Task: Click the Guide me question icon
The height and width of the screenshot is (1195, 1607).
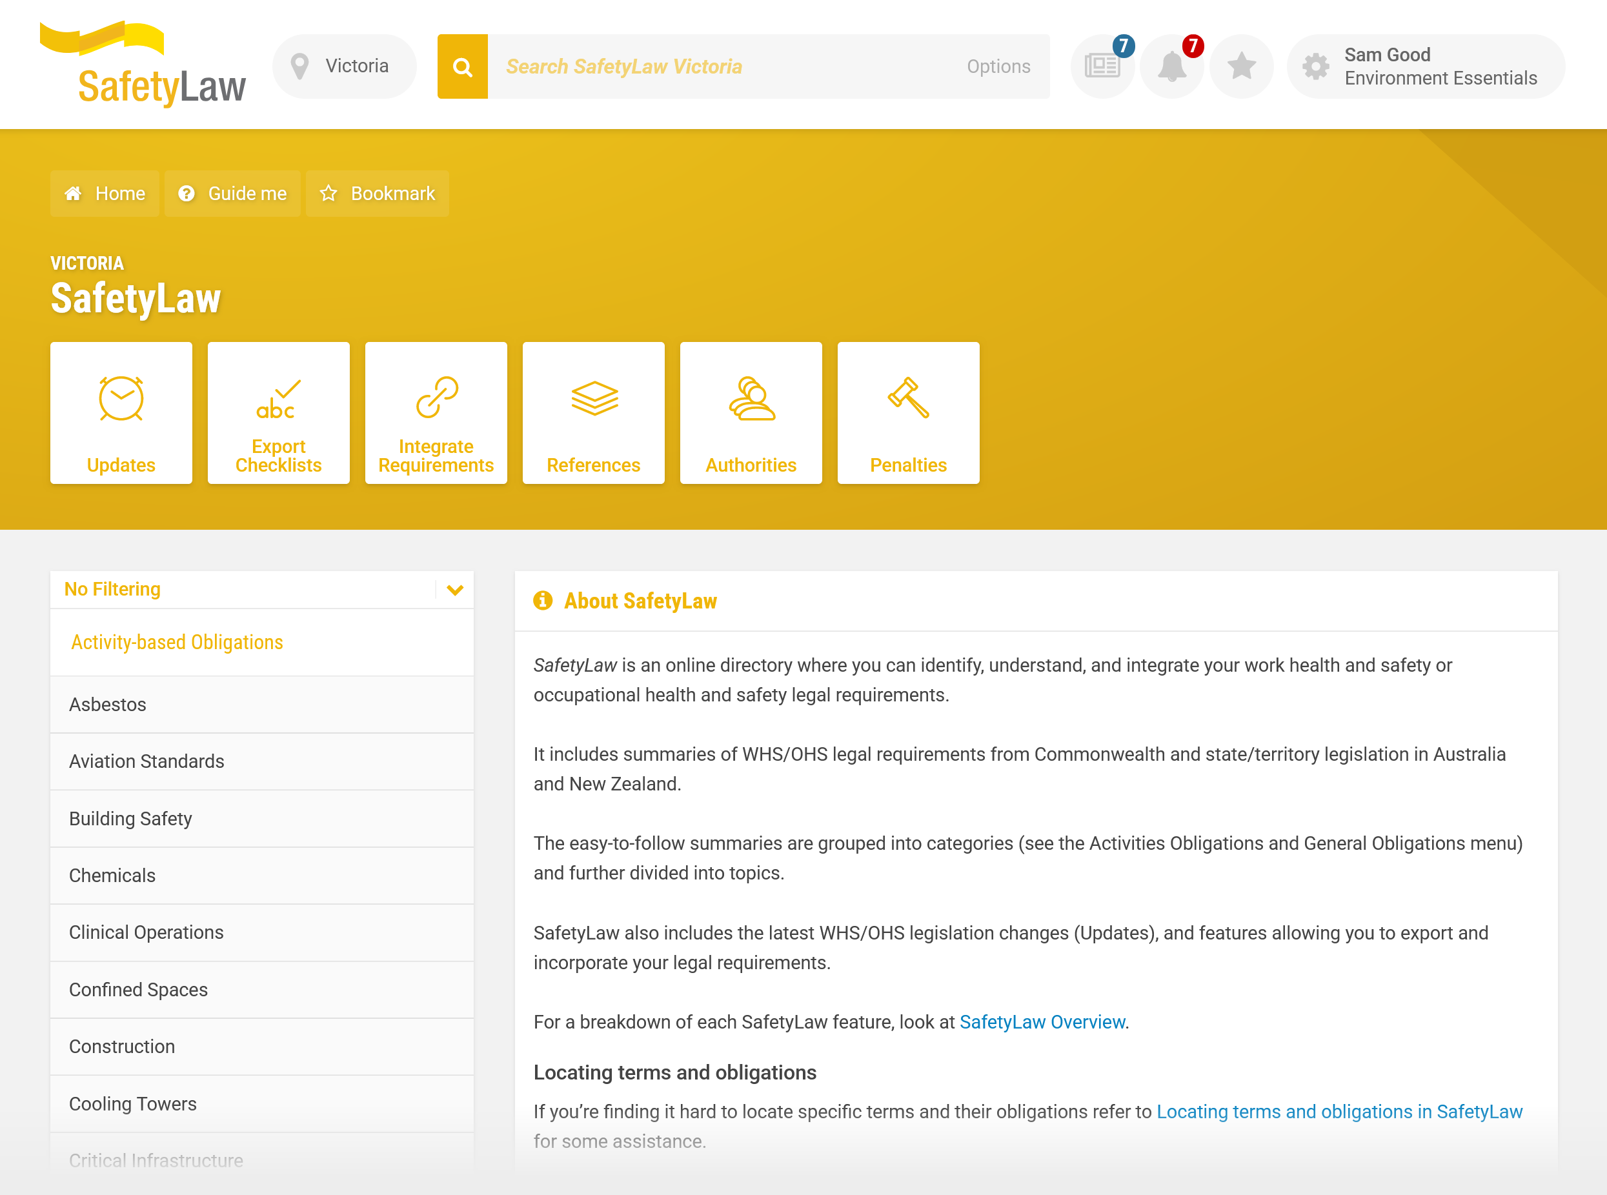Action: pyautogui.click(x=186, y=193)
